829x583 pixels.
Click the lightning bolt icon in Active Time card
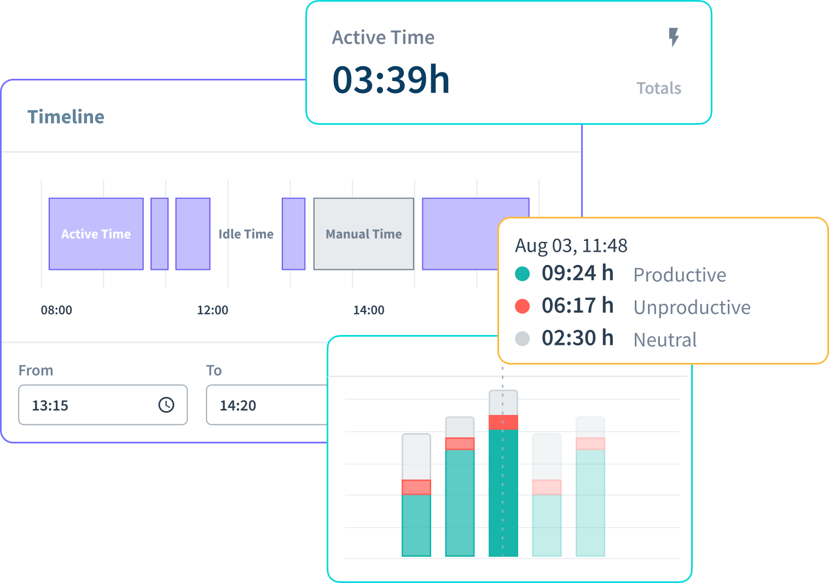point(674,37)
